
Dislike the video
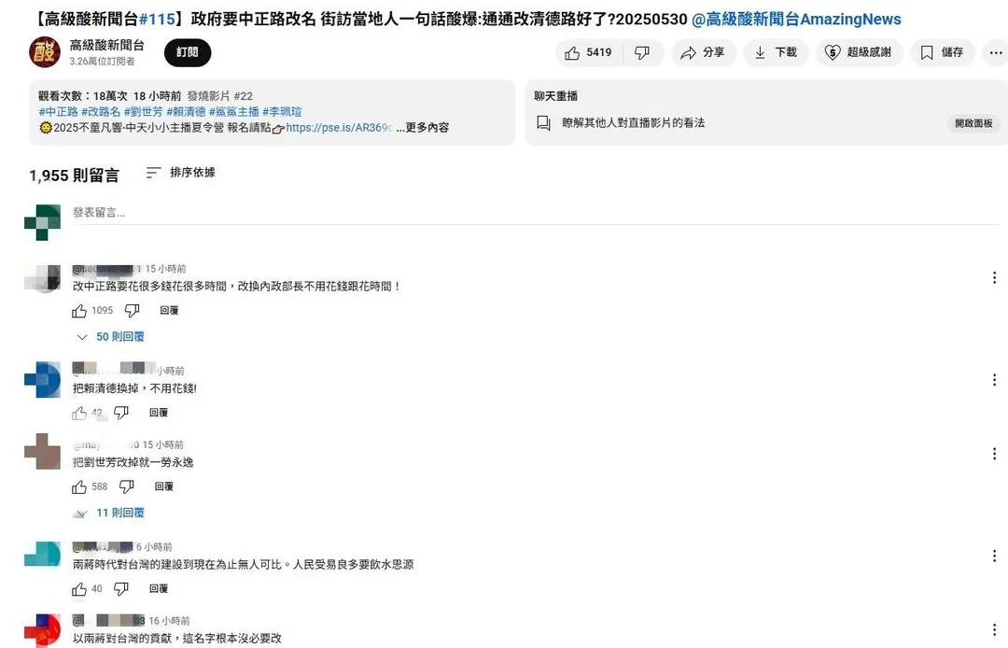tap(641, 52)
